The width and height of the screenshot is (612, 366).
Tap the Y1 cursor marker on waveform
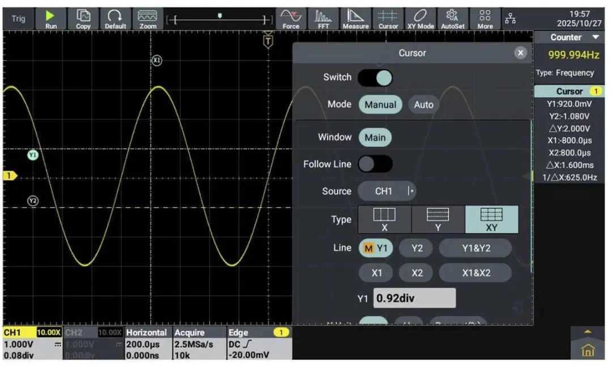point(33,155)
